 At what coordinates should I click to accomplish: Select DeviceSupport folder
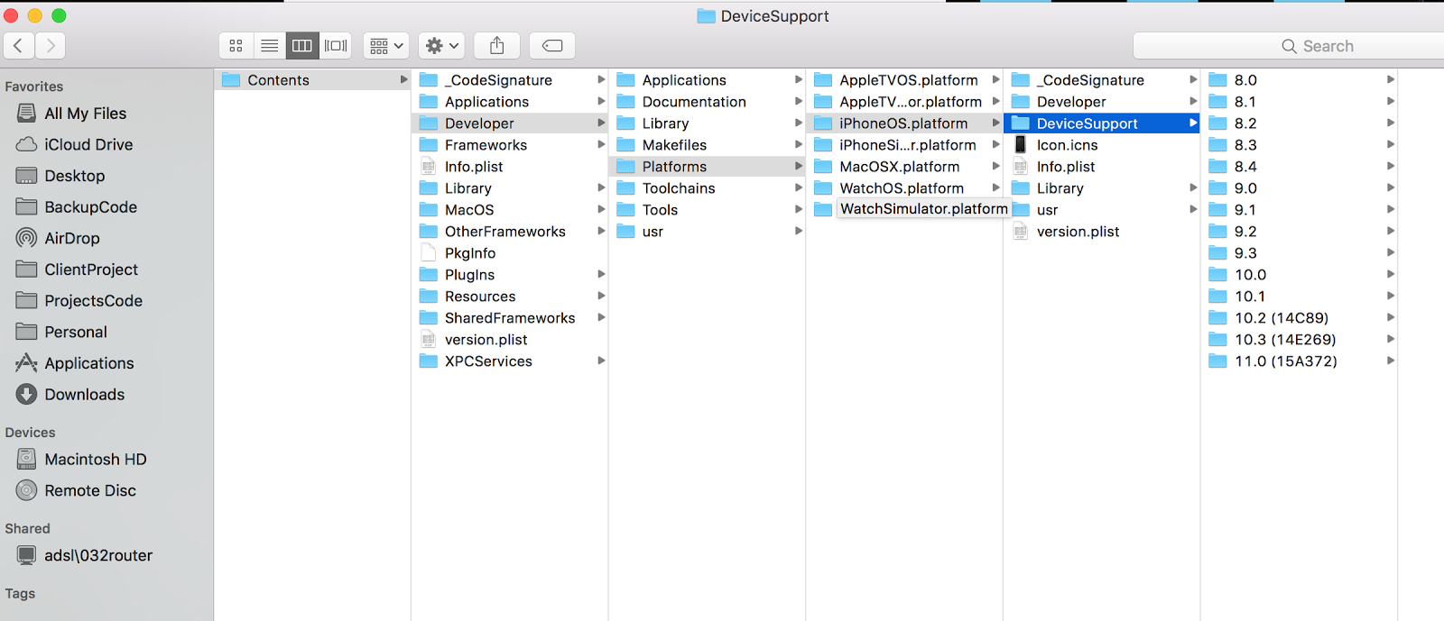[1102, 123]
